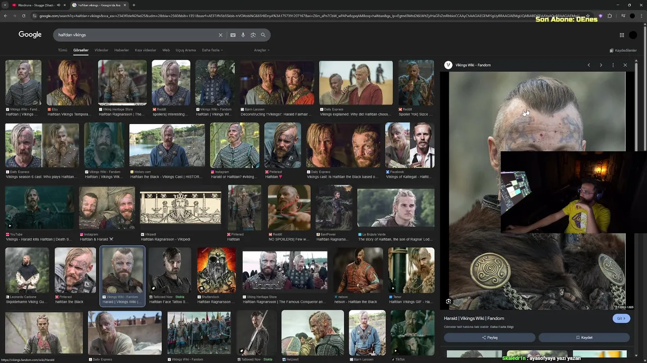647x363 pixels.
Task: Switch to the Tümü tab
Action: 62,50
